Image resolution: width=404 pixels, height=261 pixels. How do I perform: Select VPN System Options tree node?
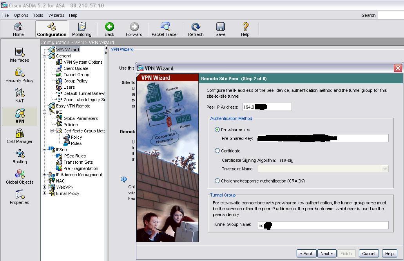[x=83, y=62]
